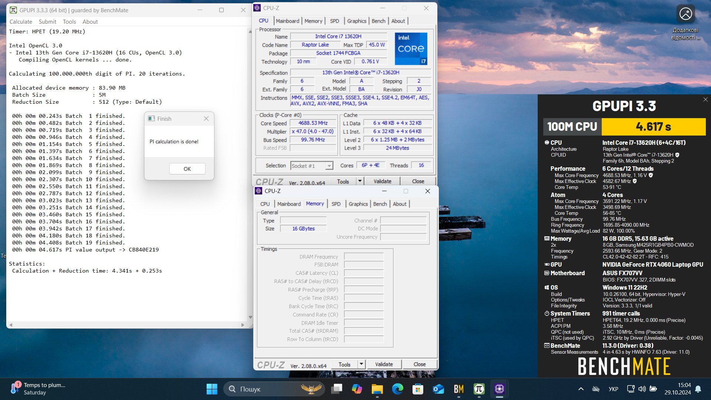Switch to BenchMate taskbar icon

point(459,389)
